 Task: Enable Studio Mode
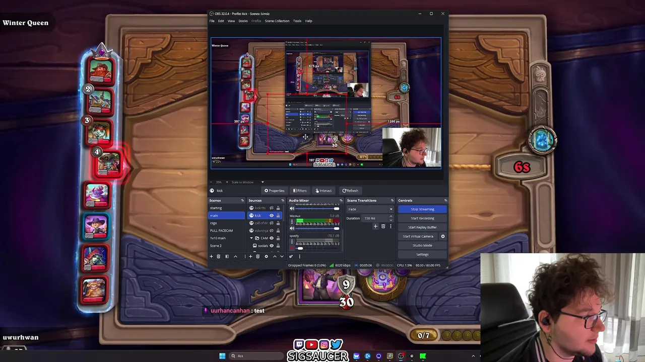point(422,245)
